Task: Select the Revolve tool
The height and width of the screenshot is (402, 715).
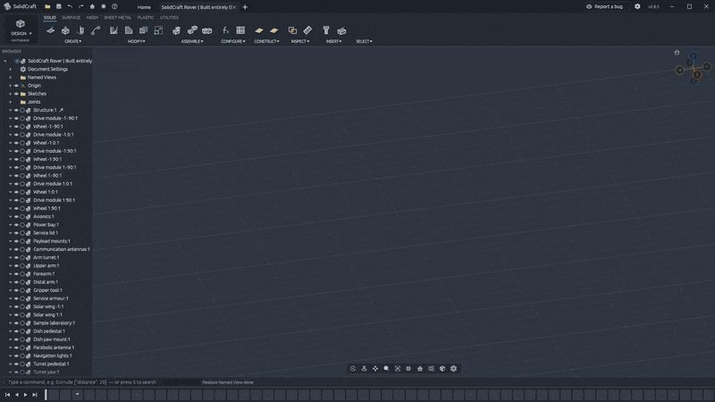Action: coord(80,30)
